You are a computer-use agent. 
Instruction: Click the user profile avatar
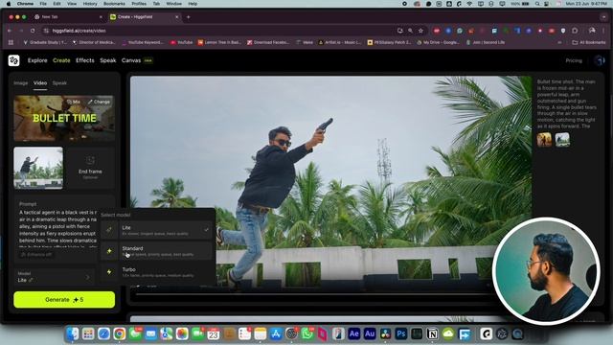tap(599, 60)
